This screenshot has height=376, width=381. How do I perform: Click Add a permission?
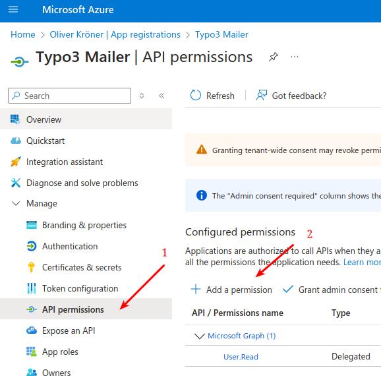pos(231,290)
